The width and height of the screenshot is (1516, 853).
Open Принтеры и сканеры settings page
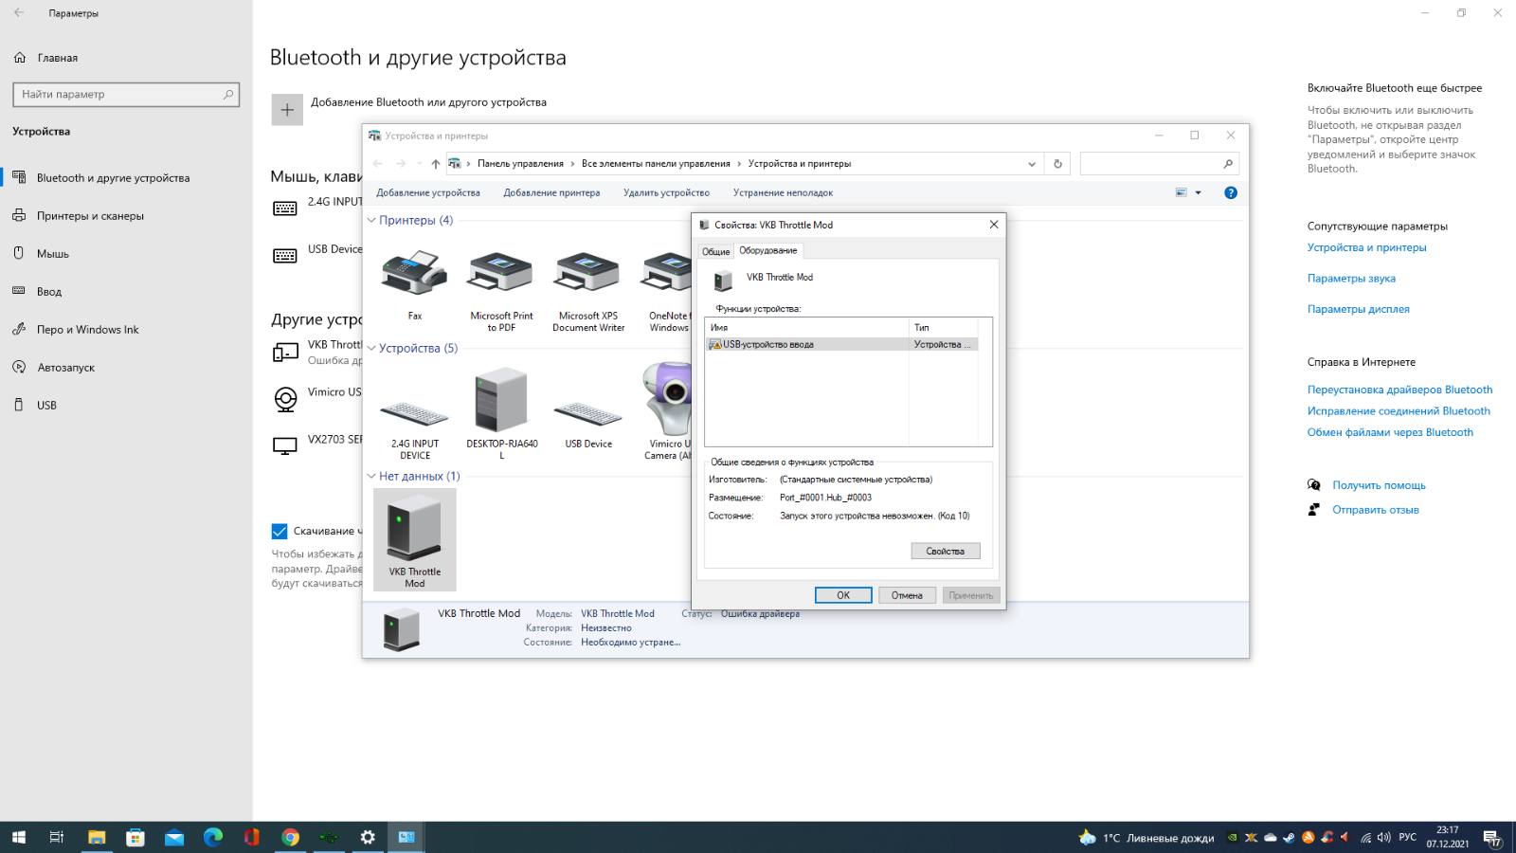coord(90,216)
